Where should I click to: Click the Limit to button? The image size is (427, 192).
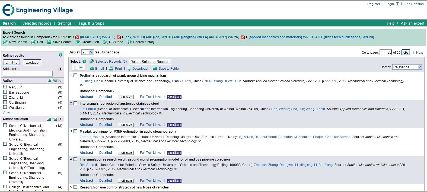(x=11, y=62)
